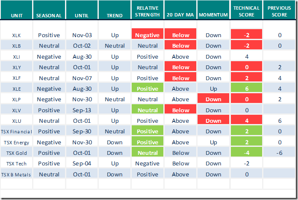Screen dimensions: 298x200
Task: Click the red Down momentum cell for XLP
Action: [213, 100]
